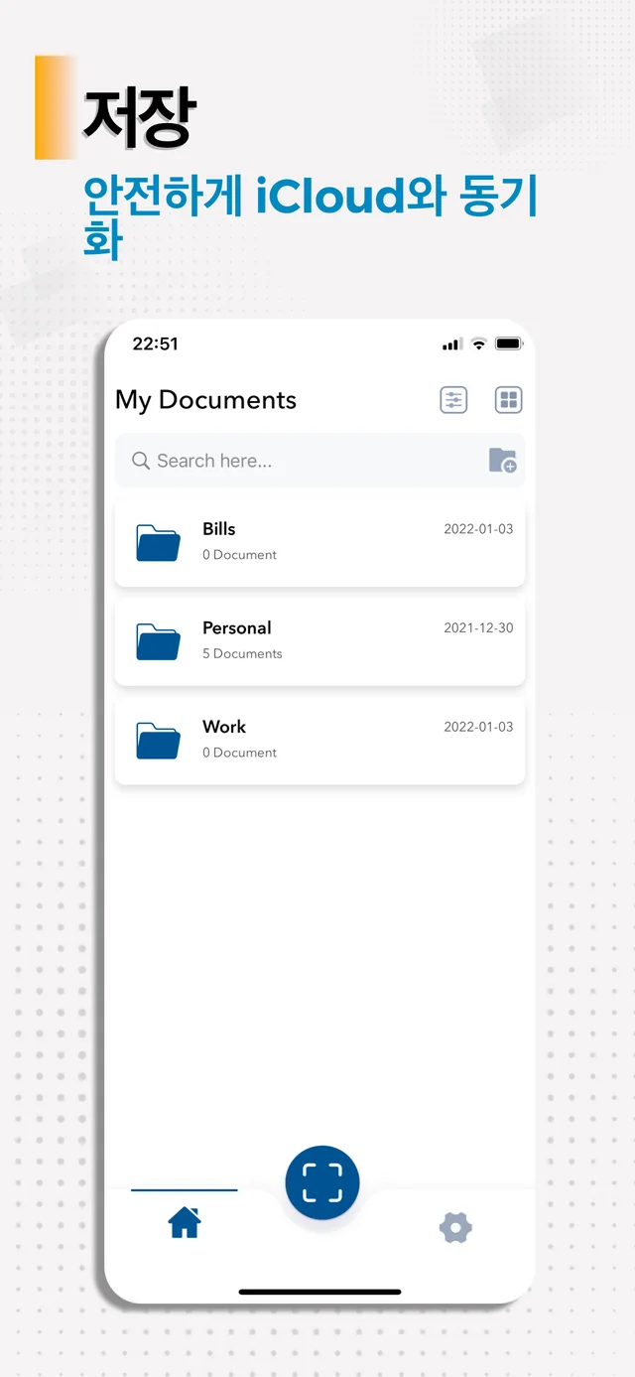Tap '5 Documents' under Personal
The width and height of the screenshot is (635, 1377).
[242, 654]
